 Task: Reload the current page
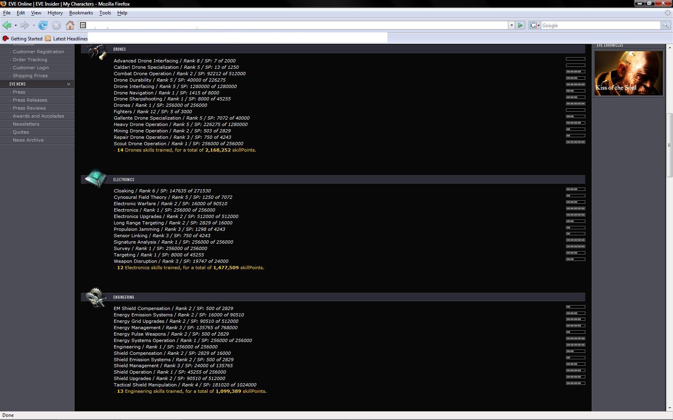coord(43,26)
